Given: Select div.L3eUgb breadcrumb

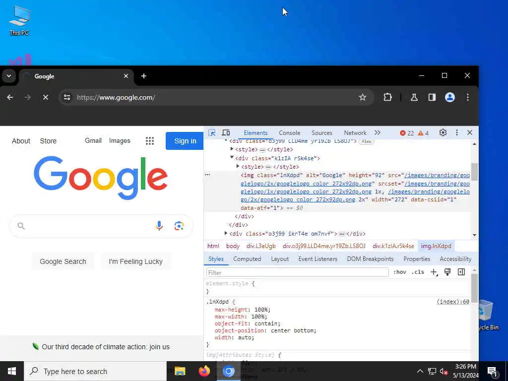Looking at the screenshot, I should tap(261, 246).
